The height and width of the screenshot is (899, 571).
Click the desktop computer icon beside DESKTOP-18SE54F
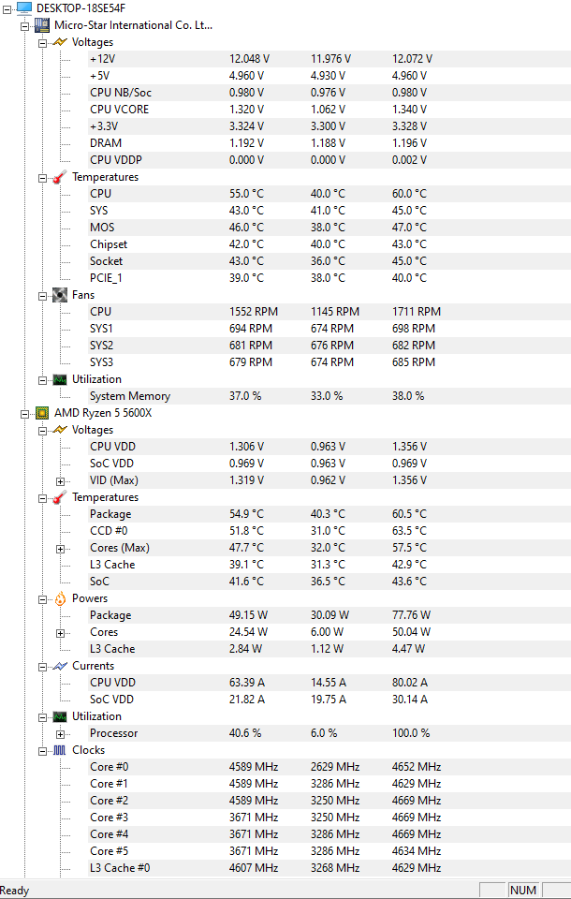(23, 8)
